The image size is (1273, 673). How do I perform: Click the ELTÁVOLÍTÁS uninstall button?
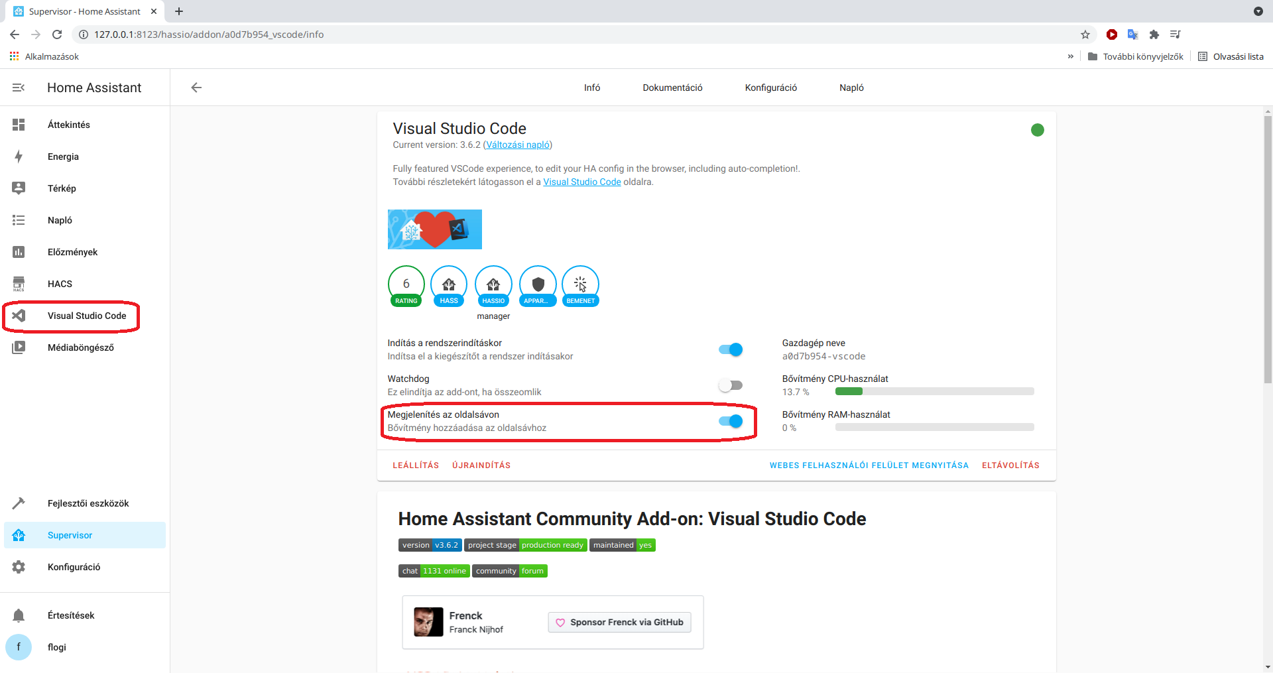pos(1010,465)
